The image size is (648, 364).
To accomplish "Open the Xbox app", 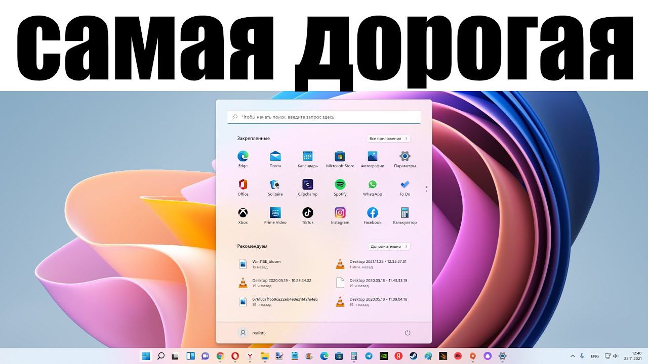I will 243,215.
